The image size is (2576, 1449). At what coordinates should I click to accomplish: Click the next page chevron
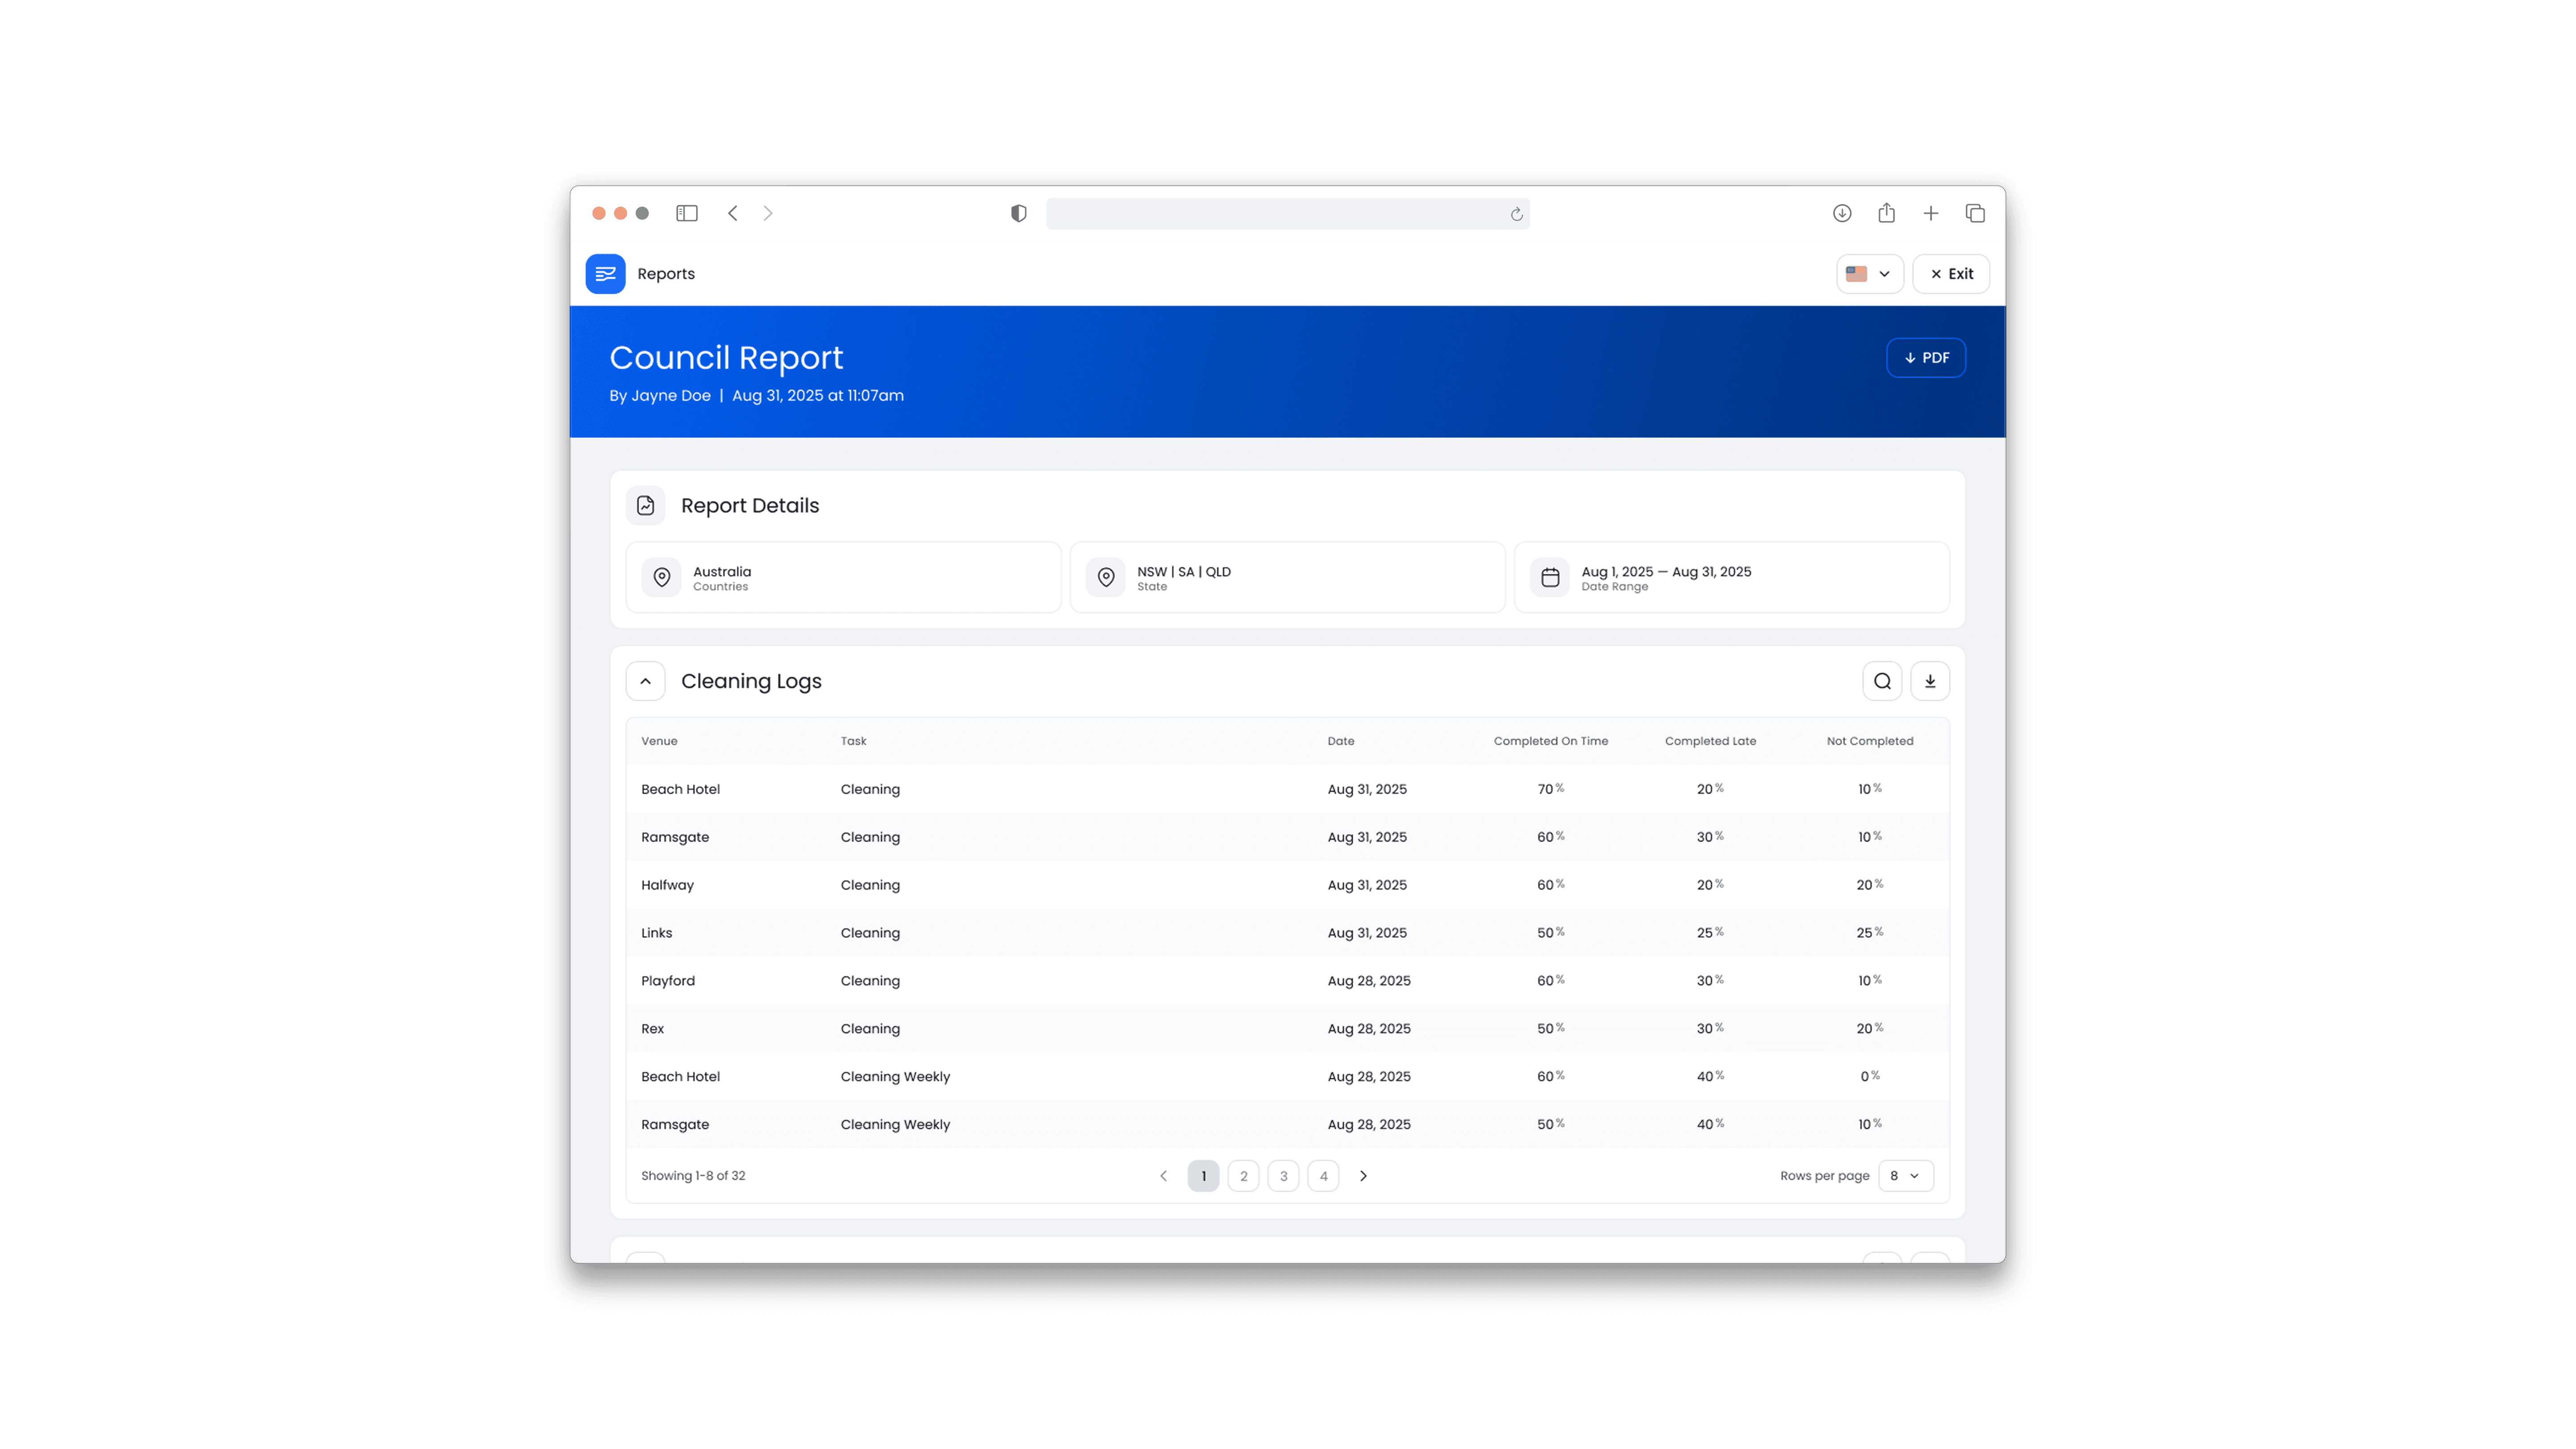pyautogui.click(x=1363, y=1176)
